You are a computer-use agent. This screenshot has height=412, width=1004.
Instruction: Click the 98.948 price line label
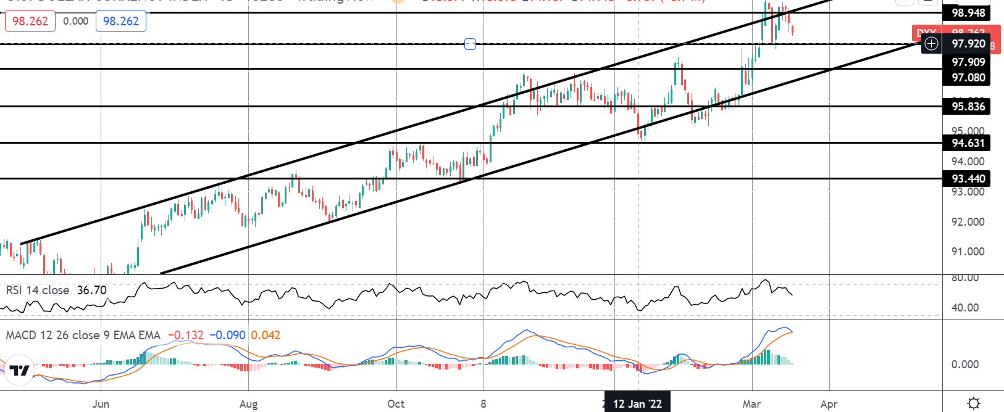[968, 13]
